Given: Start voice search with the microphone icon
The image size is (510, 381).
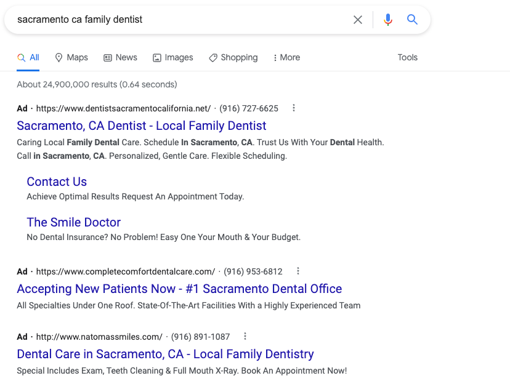Looking at the screenshot, I should pos(387,20).
